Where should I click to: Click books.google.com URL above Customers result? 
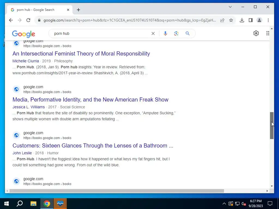[x=47, y=138]
